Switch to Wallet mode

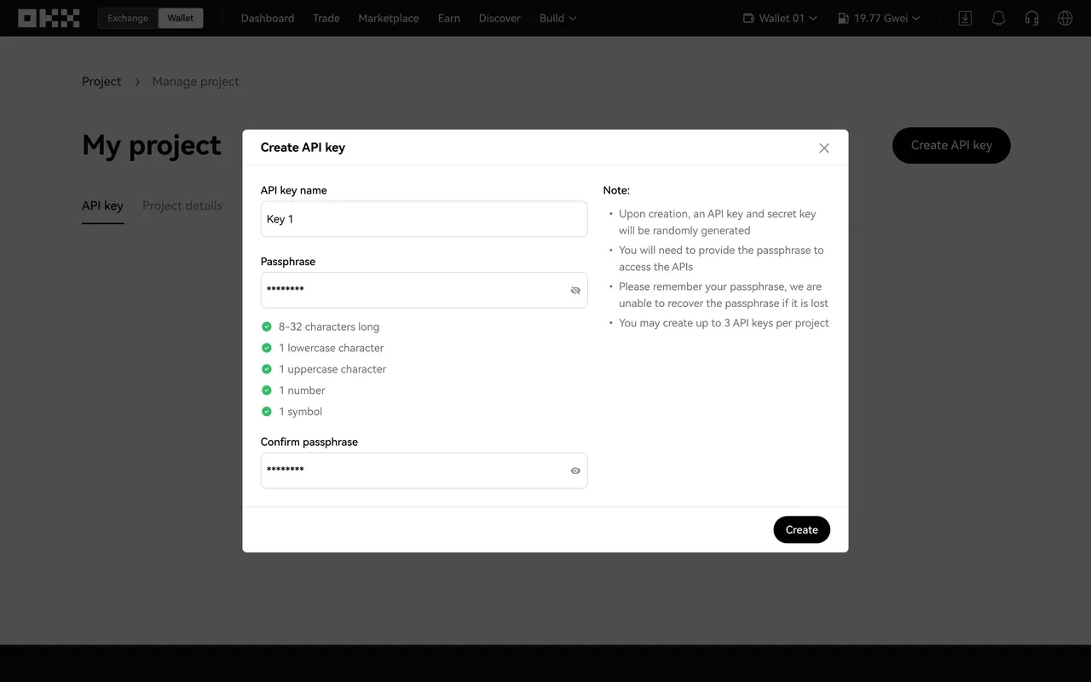(181, 18)
